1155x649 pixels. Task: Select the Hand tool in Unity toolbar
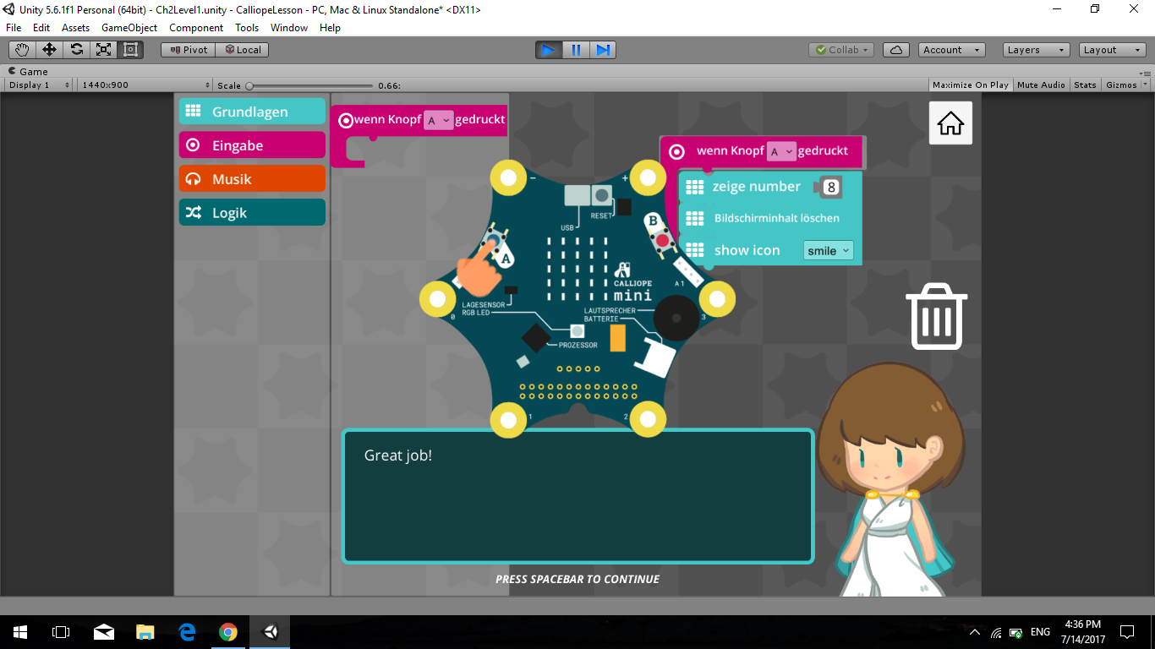pyautogui.click(x=22, y=50)
